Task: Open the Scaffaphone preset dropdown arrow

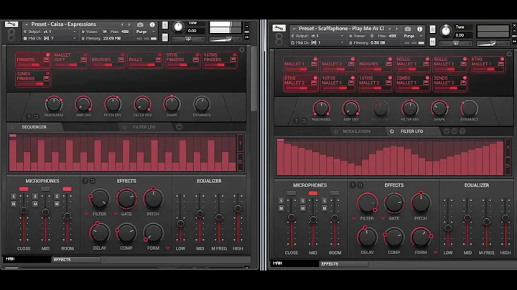Action: click(x=294, y=29)
